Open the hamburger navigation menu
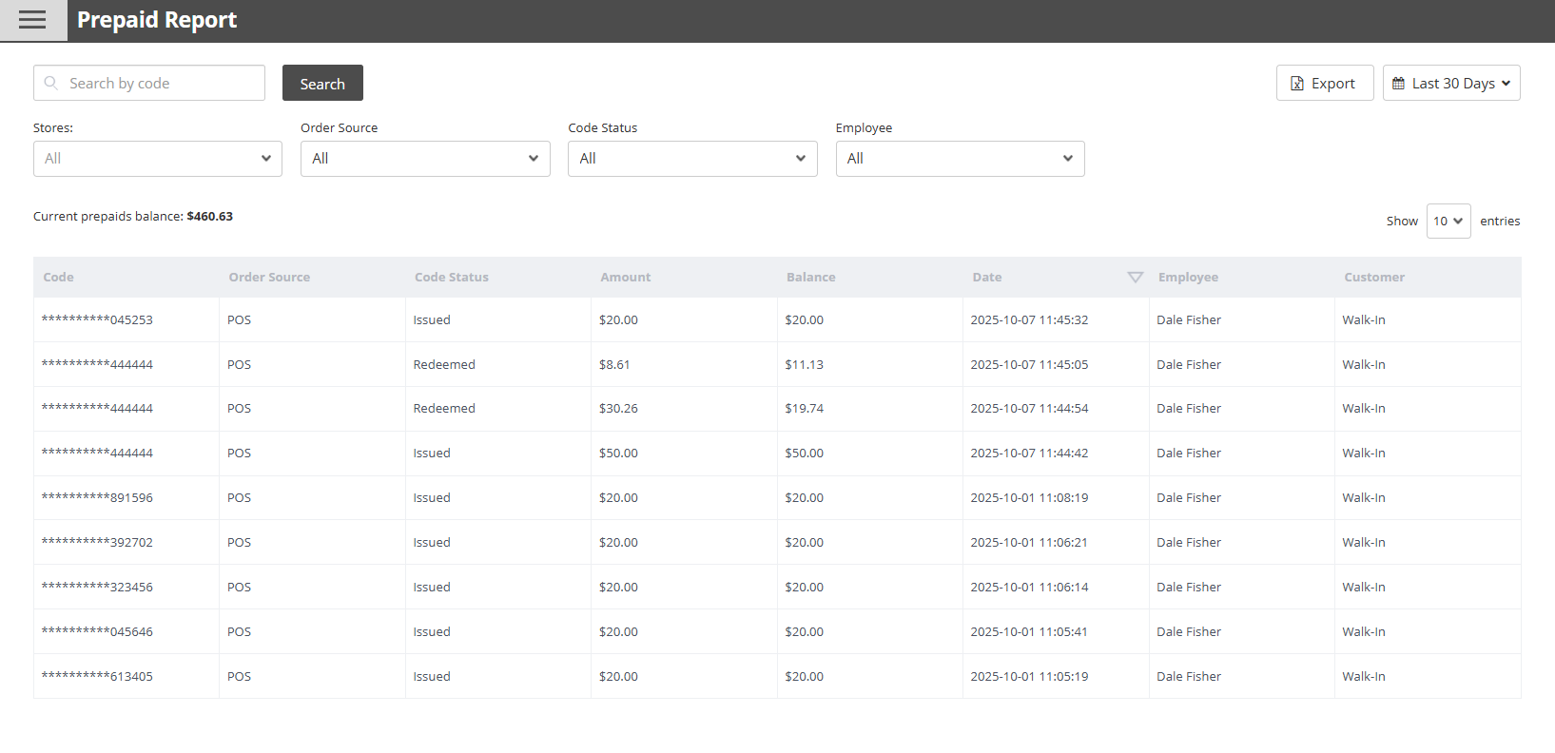1555x753 pixels. point(32,20)
